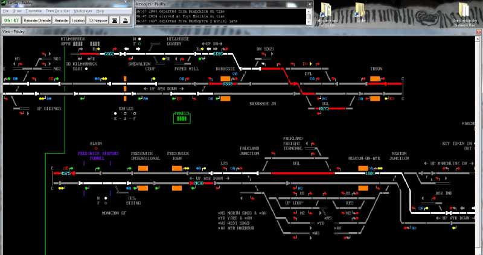Click the Alarm indicator above Prestwick Airport Tunnel

pyautogui.click(x=96, y=148)
